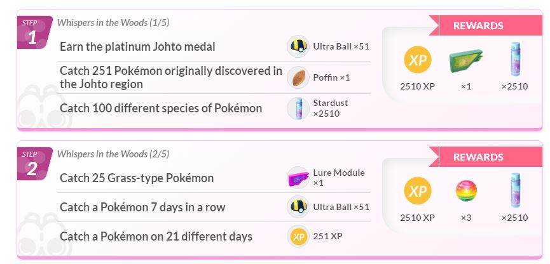Click the large XP coin in Step 2 rewards
The image size is (550, 264).
pos(418,190)
